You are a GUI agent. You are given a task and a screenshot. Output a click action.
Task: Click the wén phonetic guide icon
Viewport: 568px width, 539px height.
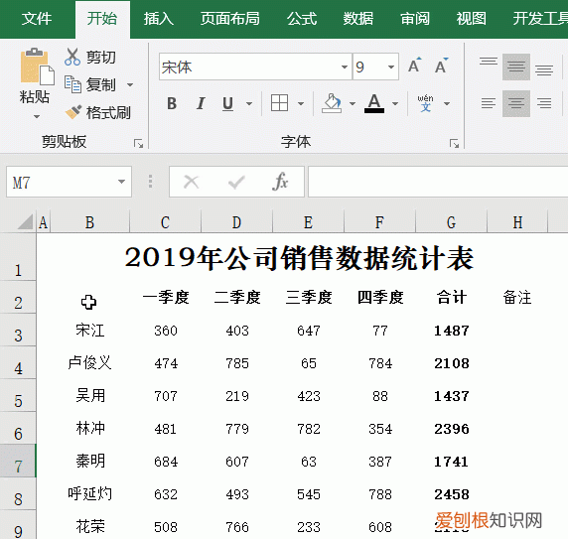tap(425, 103)
